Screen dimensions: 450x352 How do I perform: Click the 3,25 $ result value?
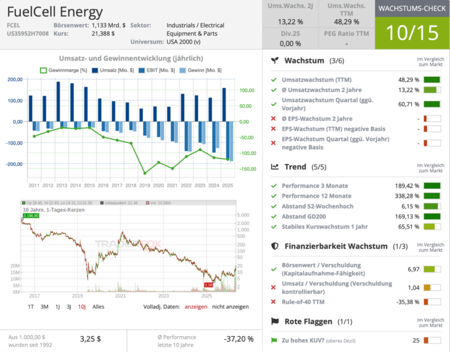[90, 339]
